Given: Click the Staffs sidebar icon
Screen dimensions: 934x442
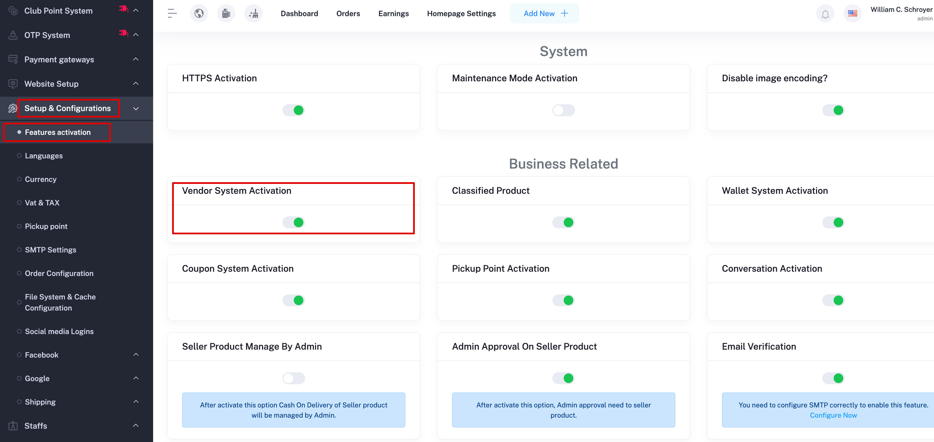Looking at the screenshot, I should [x=13, y=426].
